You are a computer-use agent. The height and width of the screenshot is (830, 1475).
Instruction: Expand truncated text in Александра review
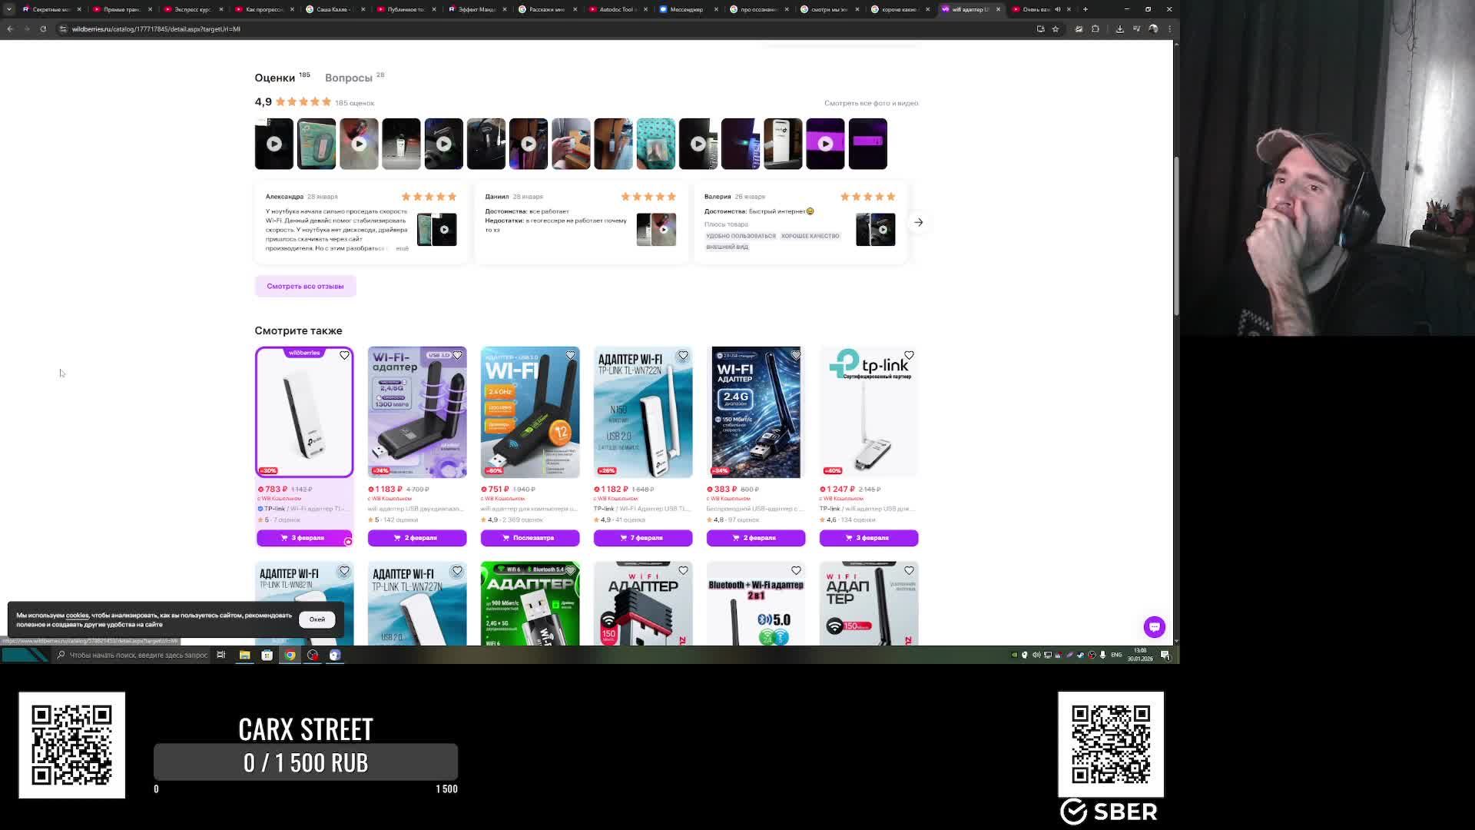(402, 248)
